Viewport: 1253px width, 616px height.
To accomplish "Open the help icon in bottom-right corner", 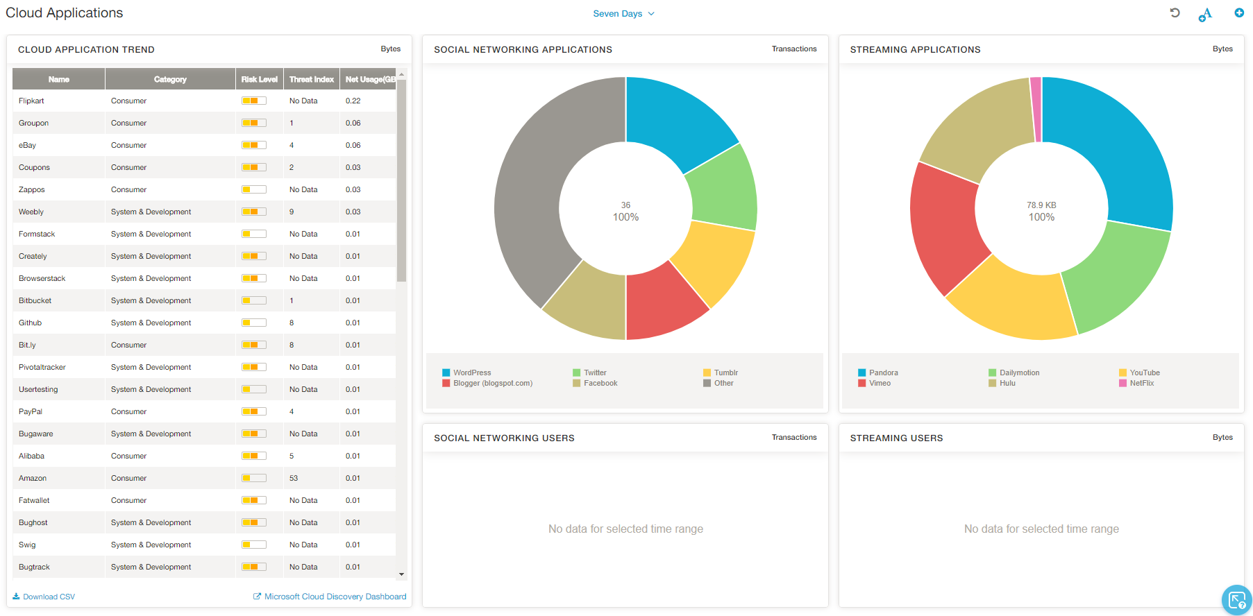I will [1236, 600].
